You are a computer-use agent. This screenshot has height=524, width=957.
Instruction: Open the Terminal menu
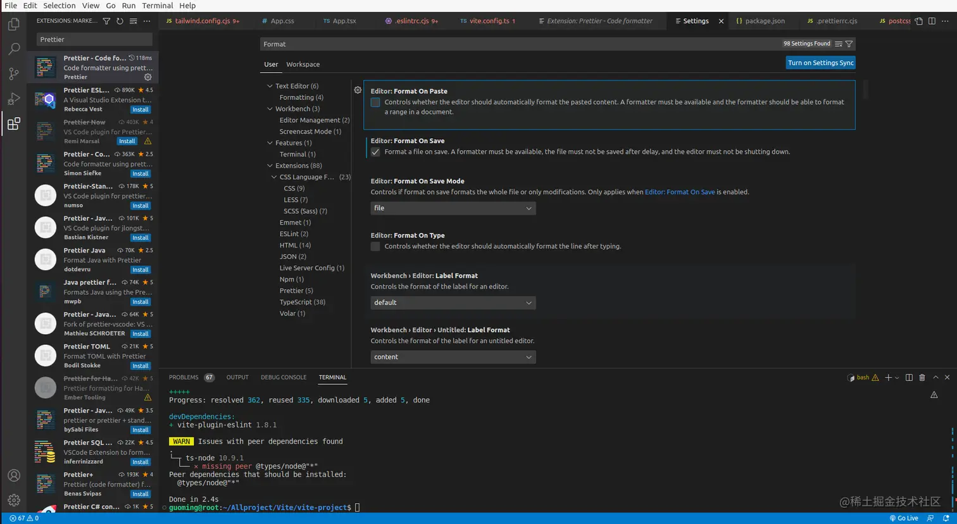pyautogui.click(x=158, y=6)
